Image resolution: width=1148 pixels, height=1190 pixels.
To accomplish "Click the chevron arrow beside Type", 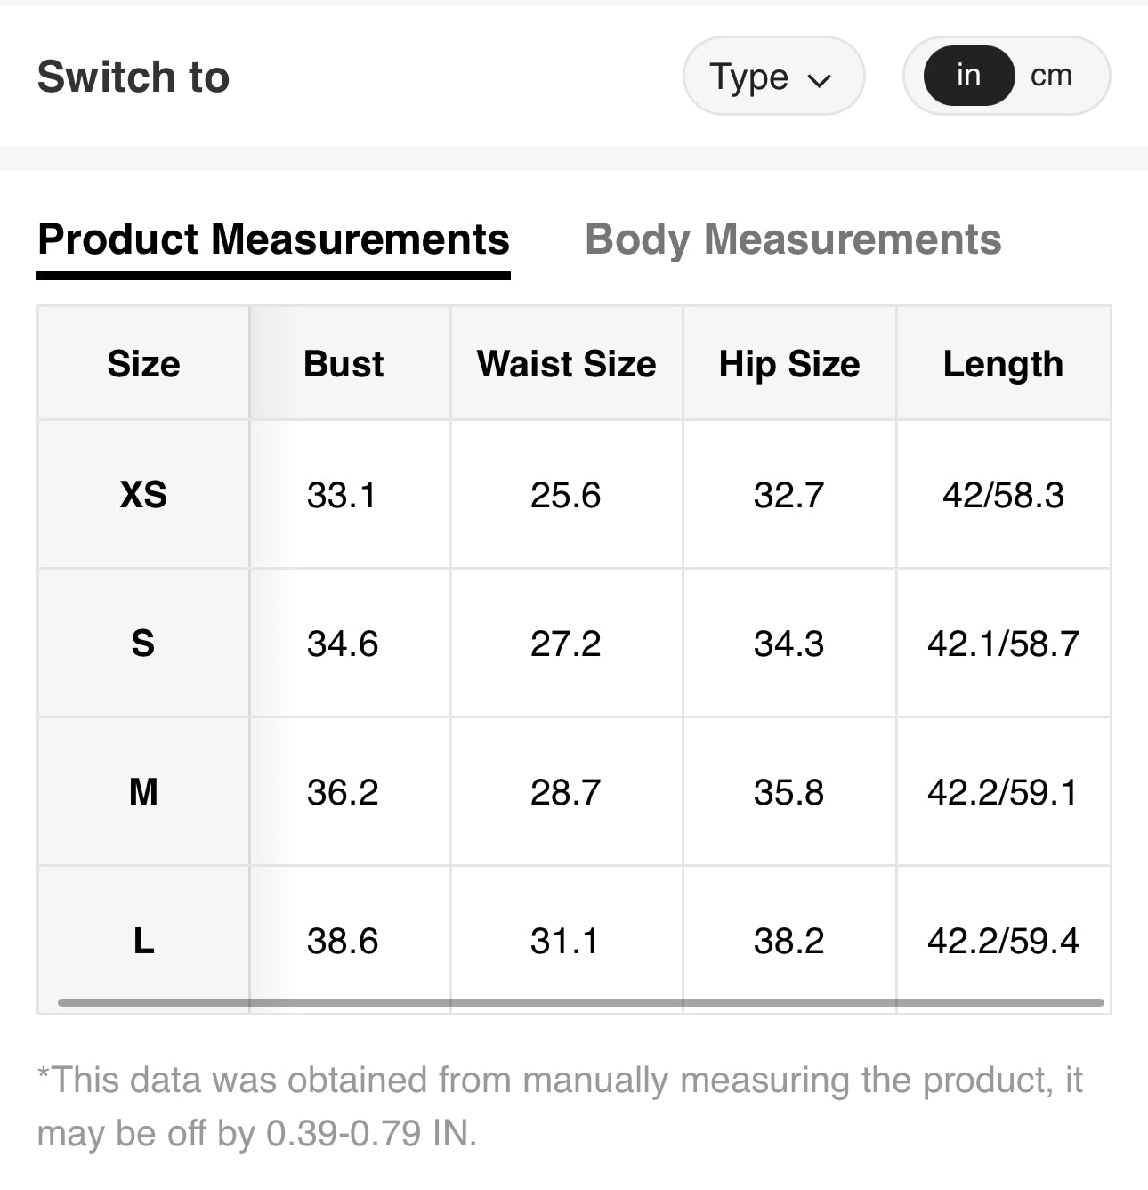I will 820,80.
